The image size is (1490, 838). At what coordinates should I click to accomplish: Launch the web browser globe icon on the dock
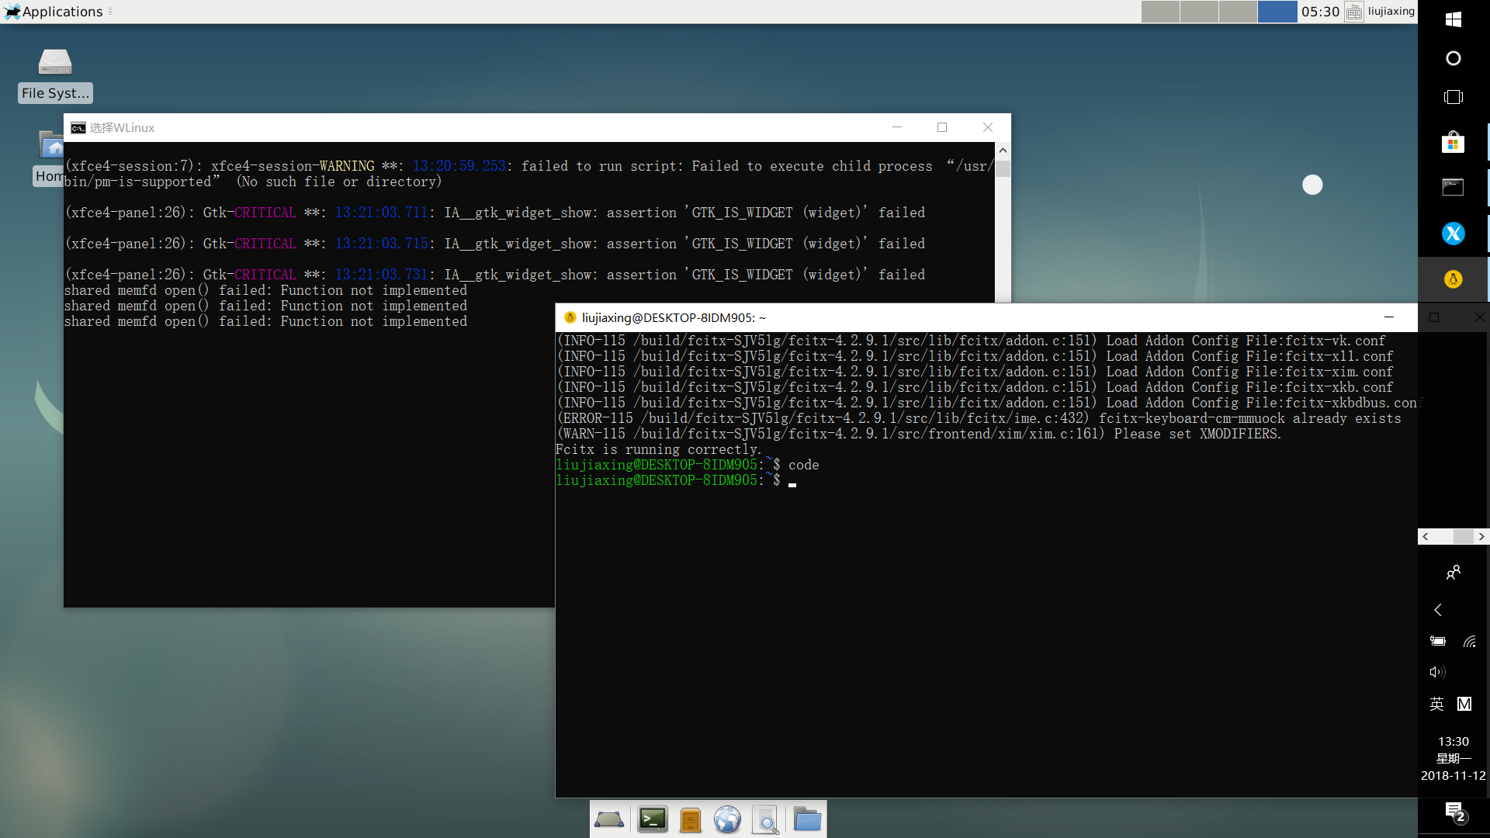[727, 819]
